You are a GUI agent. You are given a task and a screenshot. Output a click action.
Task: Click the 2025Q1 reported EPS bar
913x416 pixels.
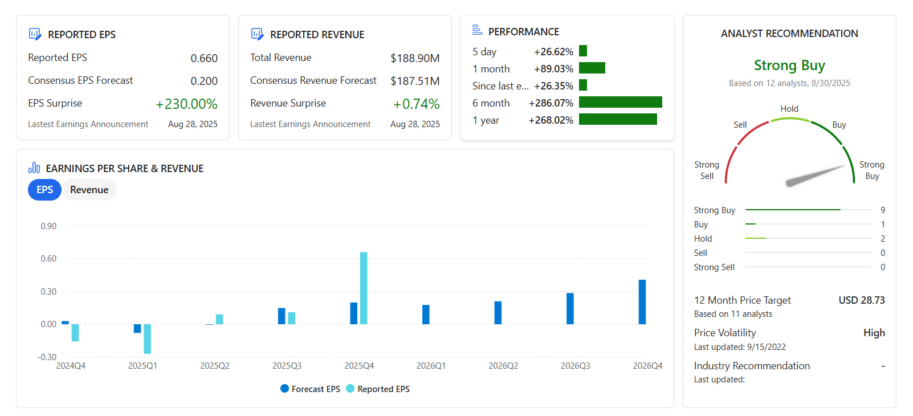[147, 338]
